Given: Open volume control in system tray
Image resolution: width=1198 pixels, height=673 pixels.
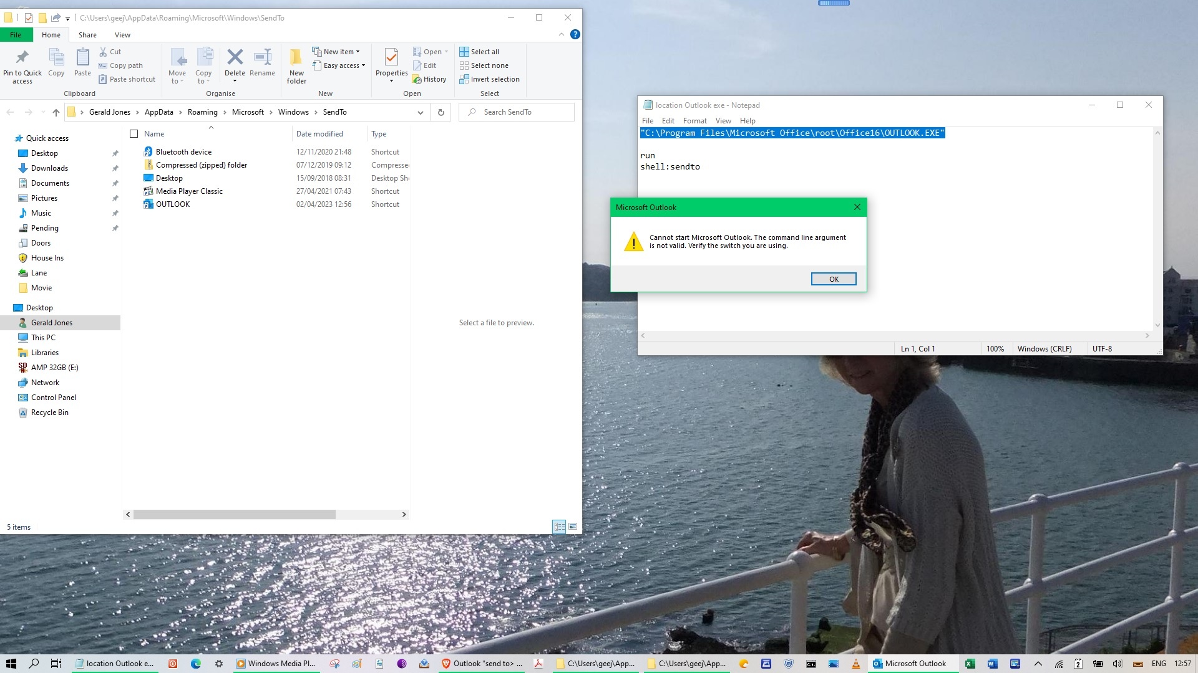Looking at the screenshot, I should (1118, 664).
